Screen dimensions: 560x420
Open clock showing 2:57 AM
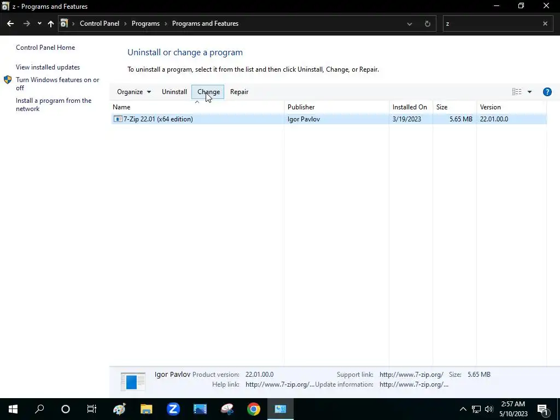coord(513,409)
